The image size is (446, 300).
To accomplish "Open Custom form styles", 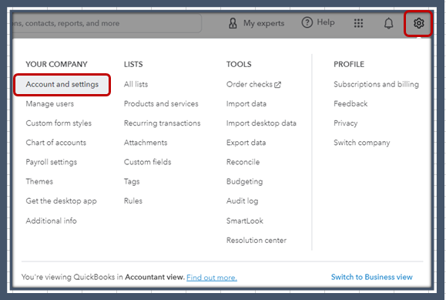I will tap(59, 123).
